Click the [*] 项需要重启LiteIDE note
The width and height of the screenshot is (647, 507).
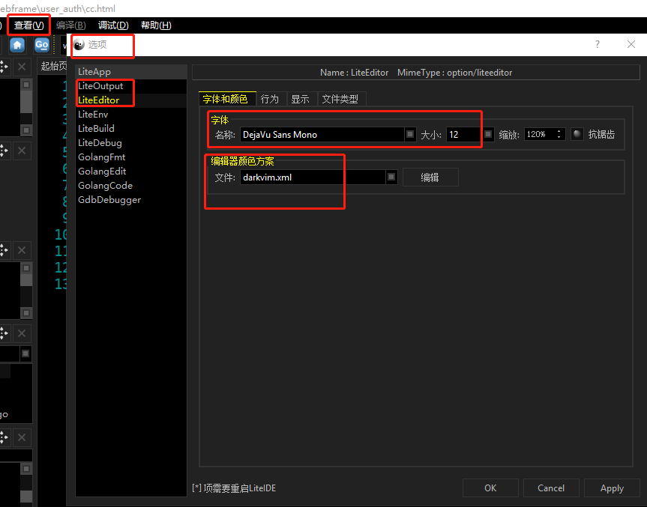click(x=234, y=488)
